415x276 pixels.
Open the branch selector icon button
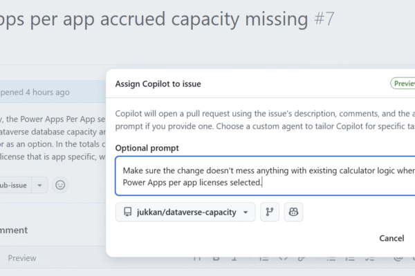(x=270, y=213)
